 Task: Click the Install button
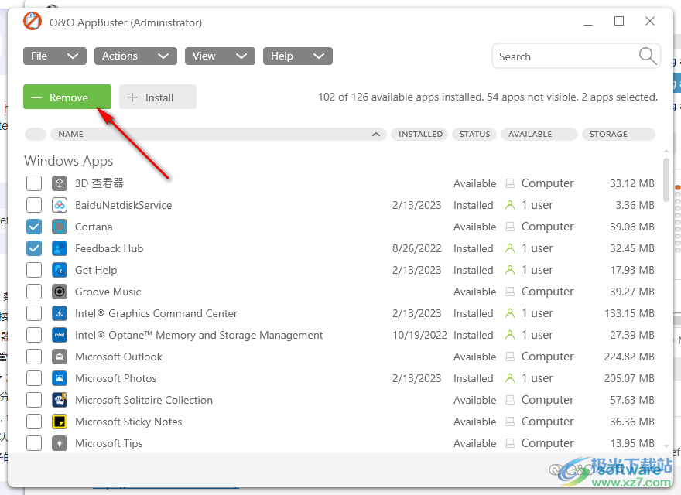point(158,97)
